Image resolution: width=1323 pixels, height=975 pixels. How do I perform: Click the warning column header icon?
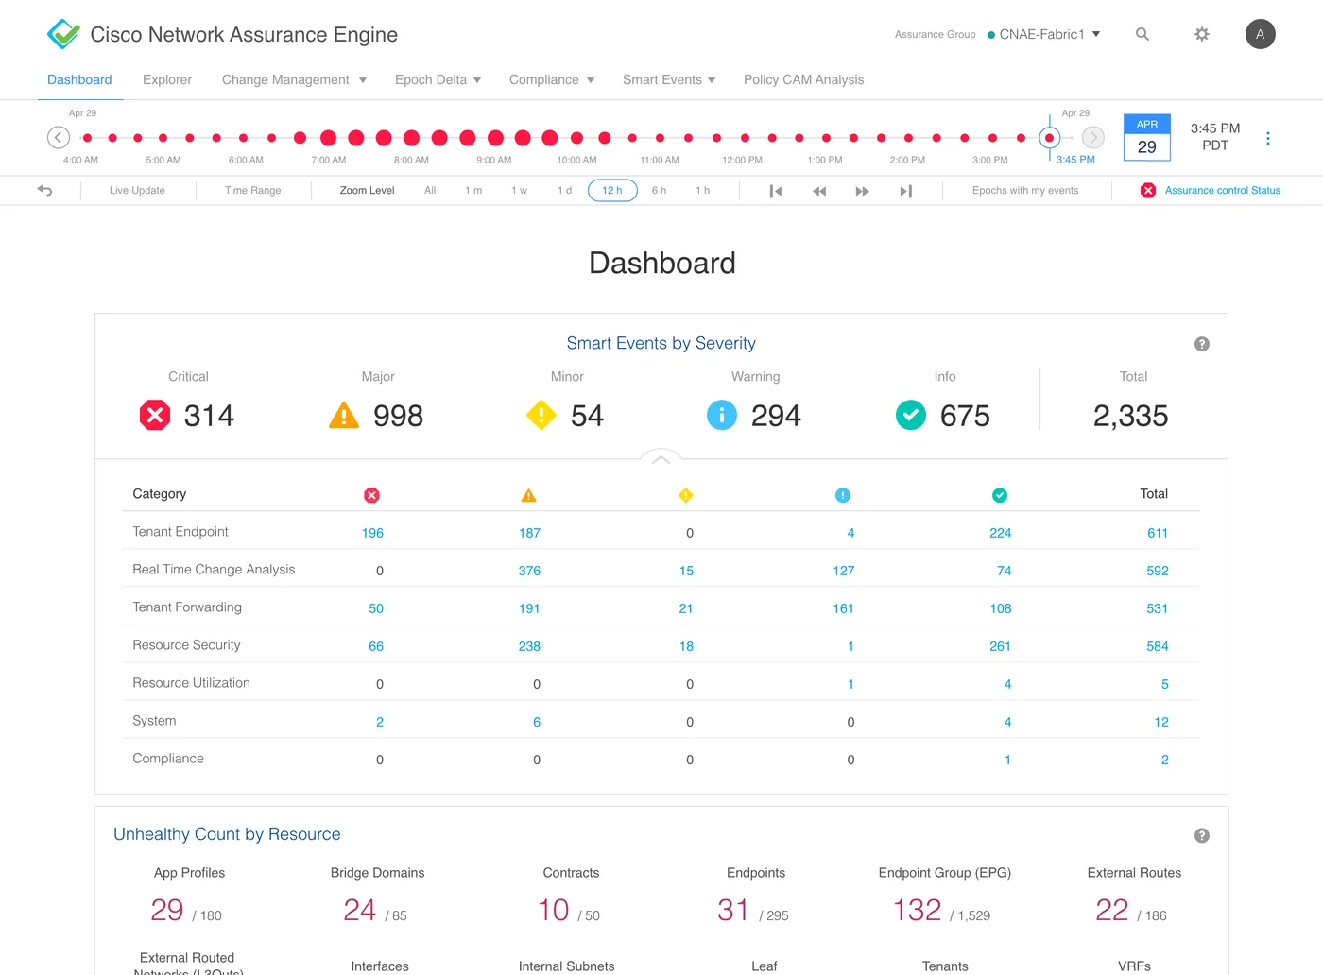tap(843, 495)
